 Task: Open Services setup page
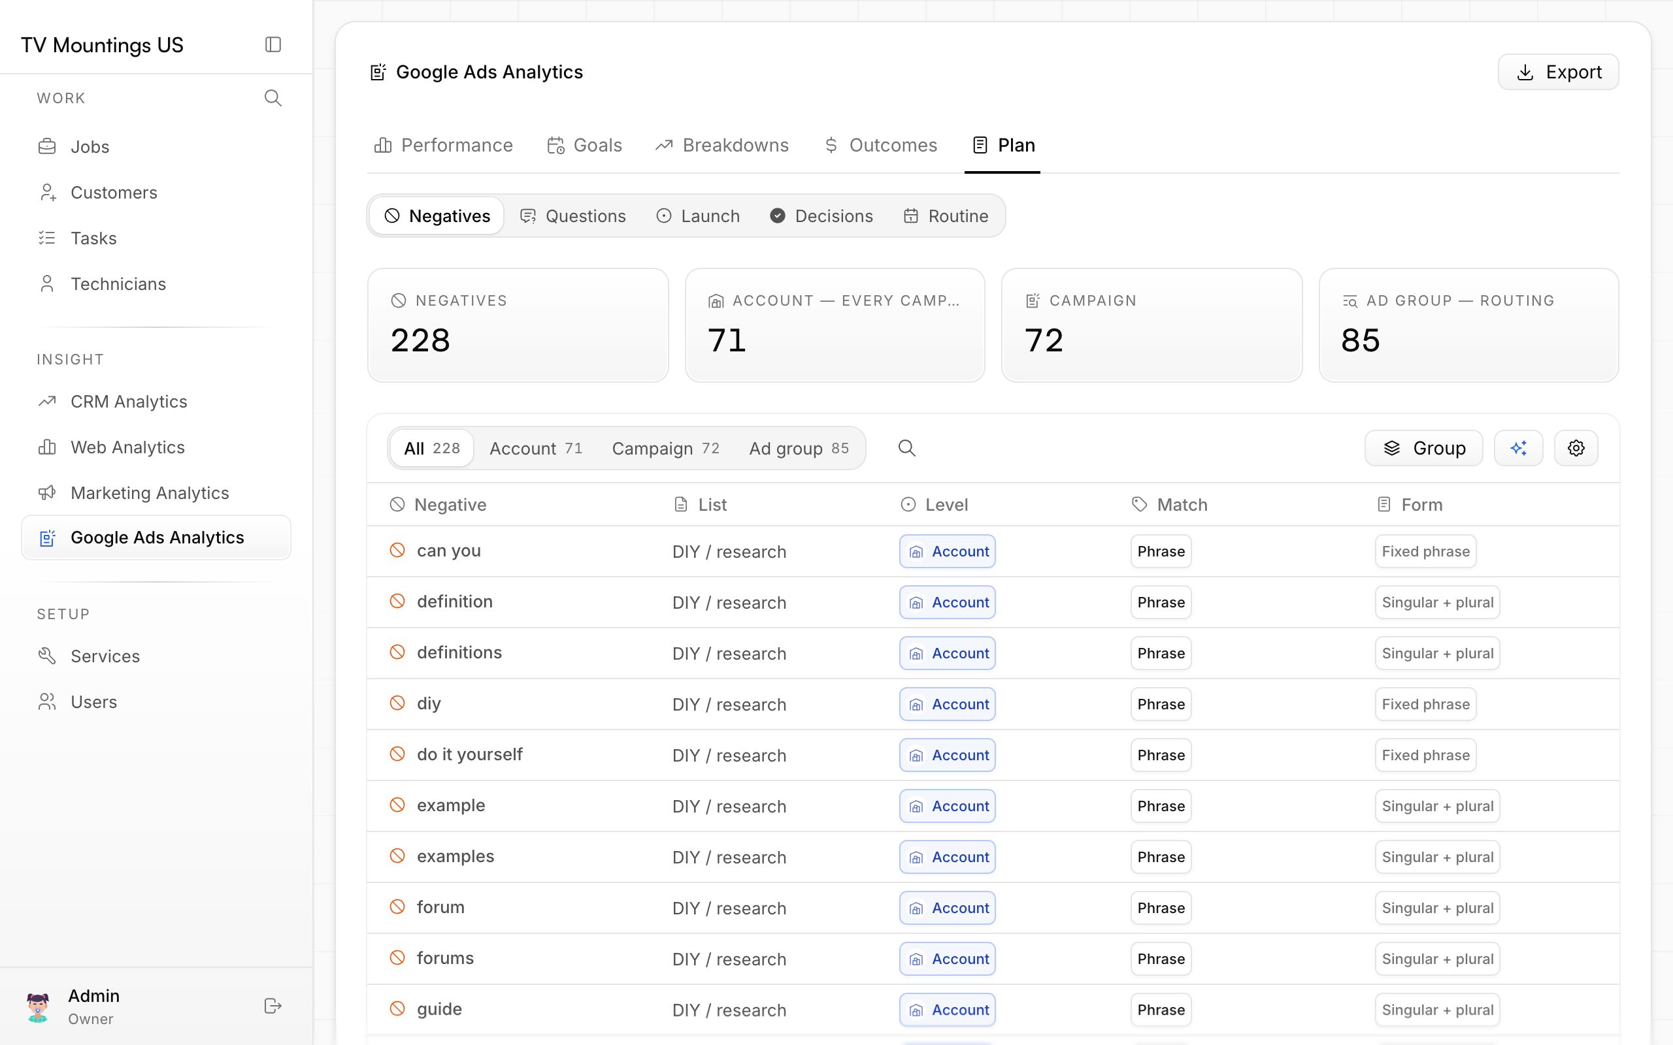156,656
